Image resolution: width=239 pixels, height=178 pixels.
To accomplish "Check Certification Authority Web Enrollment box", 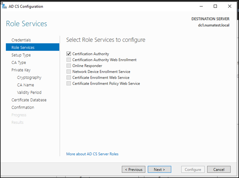I will click(x=69, y=60).
